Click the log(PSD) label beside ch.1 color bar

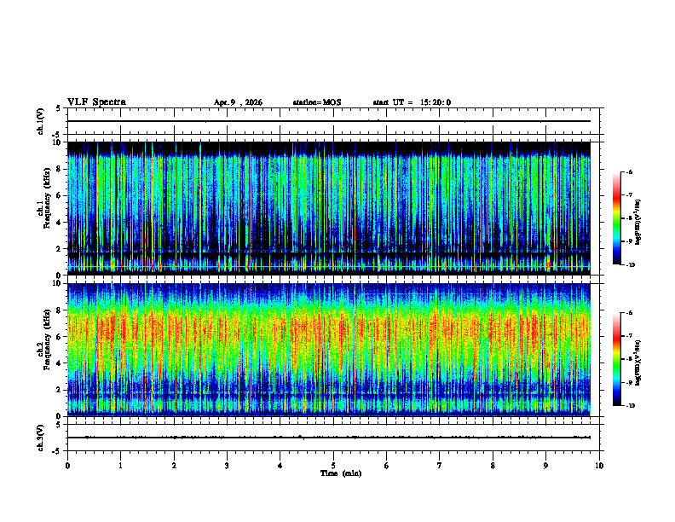637,223
